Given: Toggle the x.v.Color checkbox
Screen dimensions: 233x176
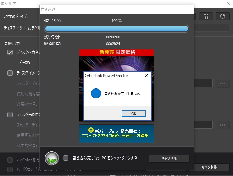Looking at the screenshot, I should pyautogui.click(x=10, y=160).
